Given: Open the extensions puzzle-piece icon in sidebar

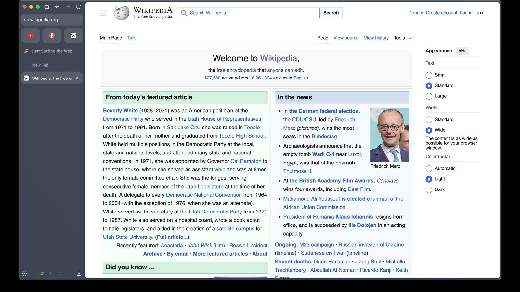Looking at the screenshot, I should tap(46, 6).
